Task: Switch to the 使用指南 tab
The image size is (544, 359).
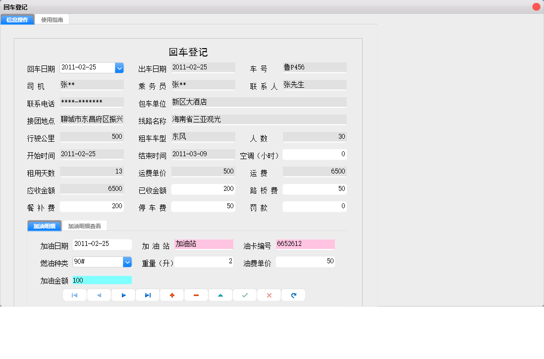Action: 52,19
